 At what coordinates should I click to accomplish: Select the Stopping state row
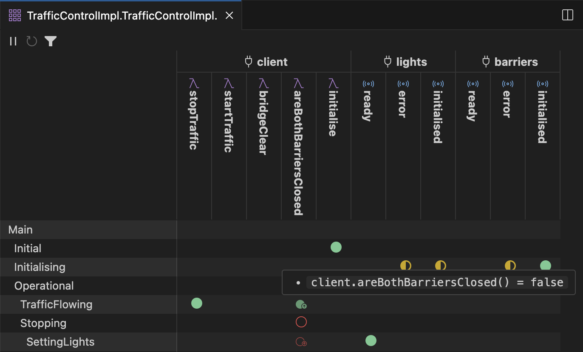pos(88,323)
